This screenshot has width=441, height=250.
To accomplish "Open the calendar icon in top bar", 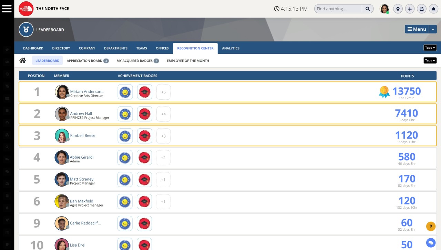I will (x=421, y=9).
